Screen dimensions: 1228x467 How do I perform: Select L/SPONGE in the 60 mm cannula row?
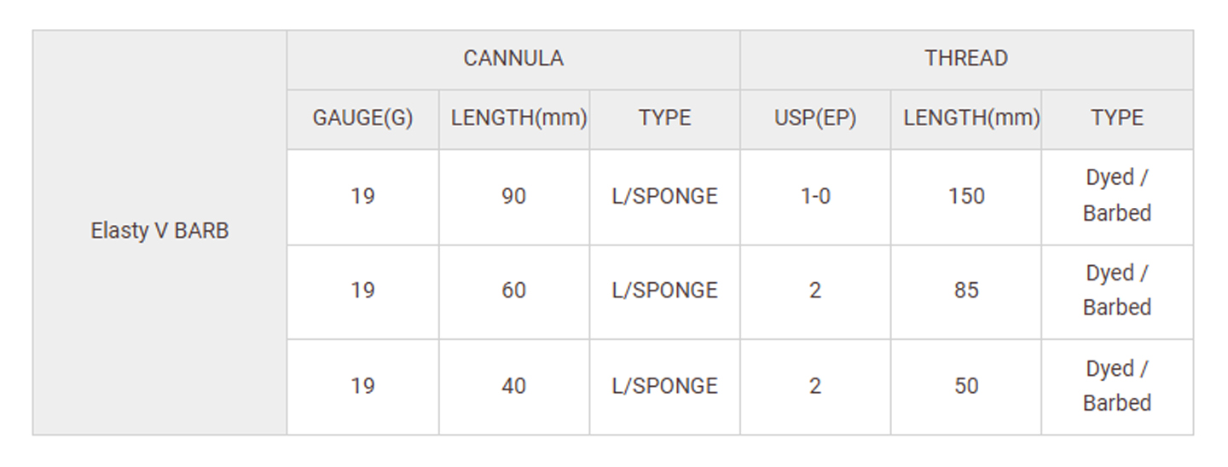[664, 291]
